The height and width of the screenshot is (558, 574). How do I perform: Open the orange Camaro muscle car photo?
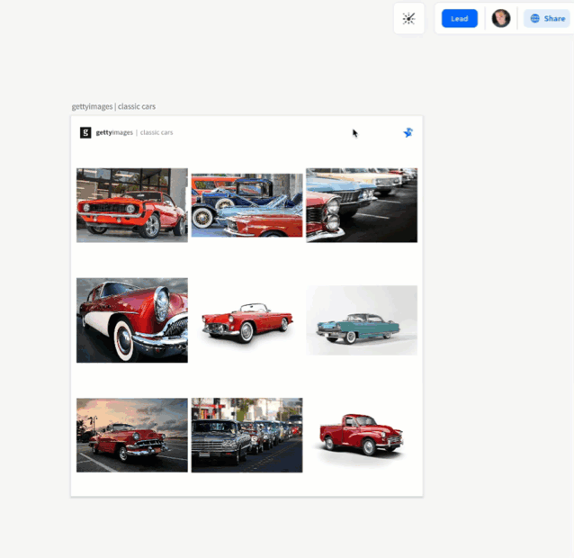pos(132,205)
